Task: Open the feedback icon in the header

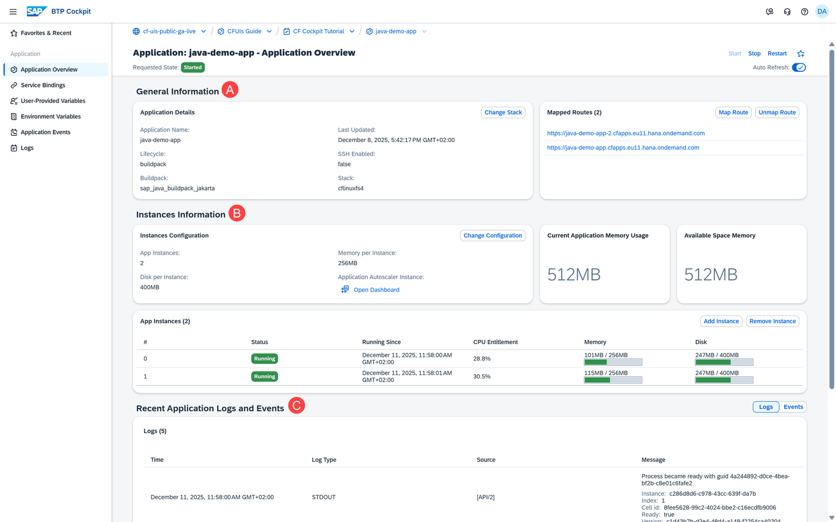Action: point(770,12)
